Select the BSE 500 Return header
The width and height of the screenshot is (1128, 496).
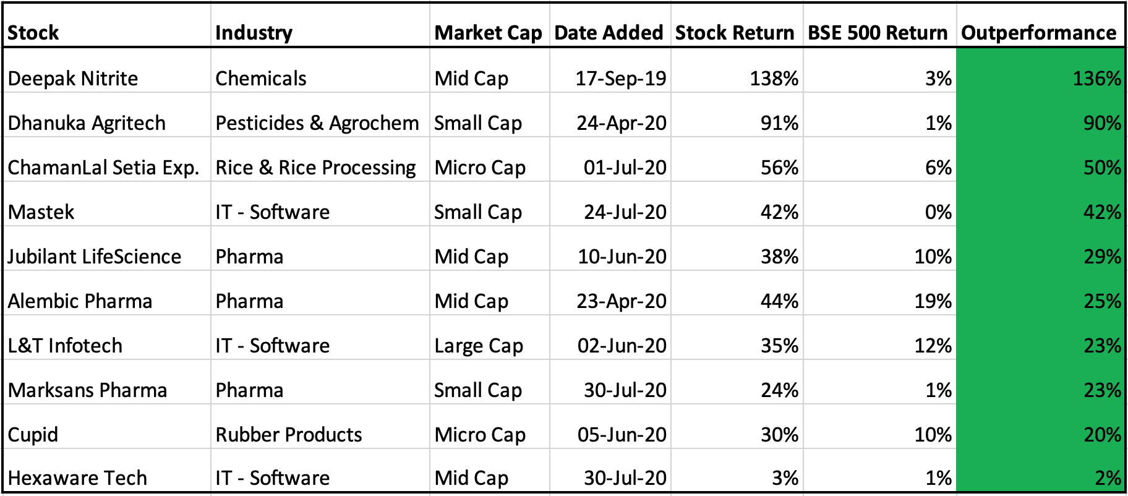click(878, 33)
